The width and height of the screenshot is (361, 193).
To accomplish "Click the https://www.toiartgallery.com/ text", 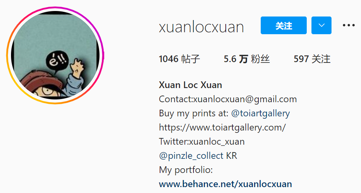I will (223, 127).
